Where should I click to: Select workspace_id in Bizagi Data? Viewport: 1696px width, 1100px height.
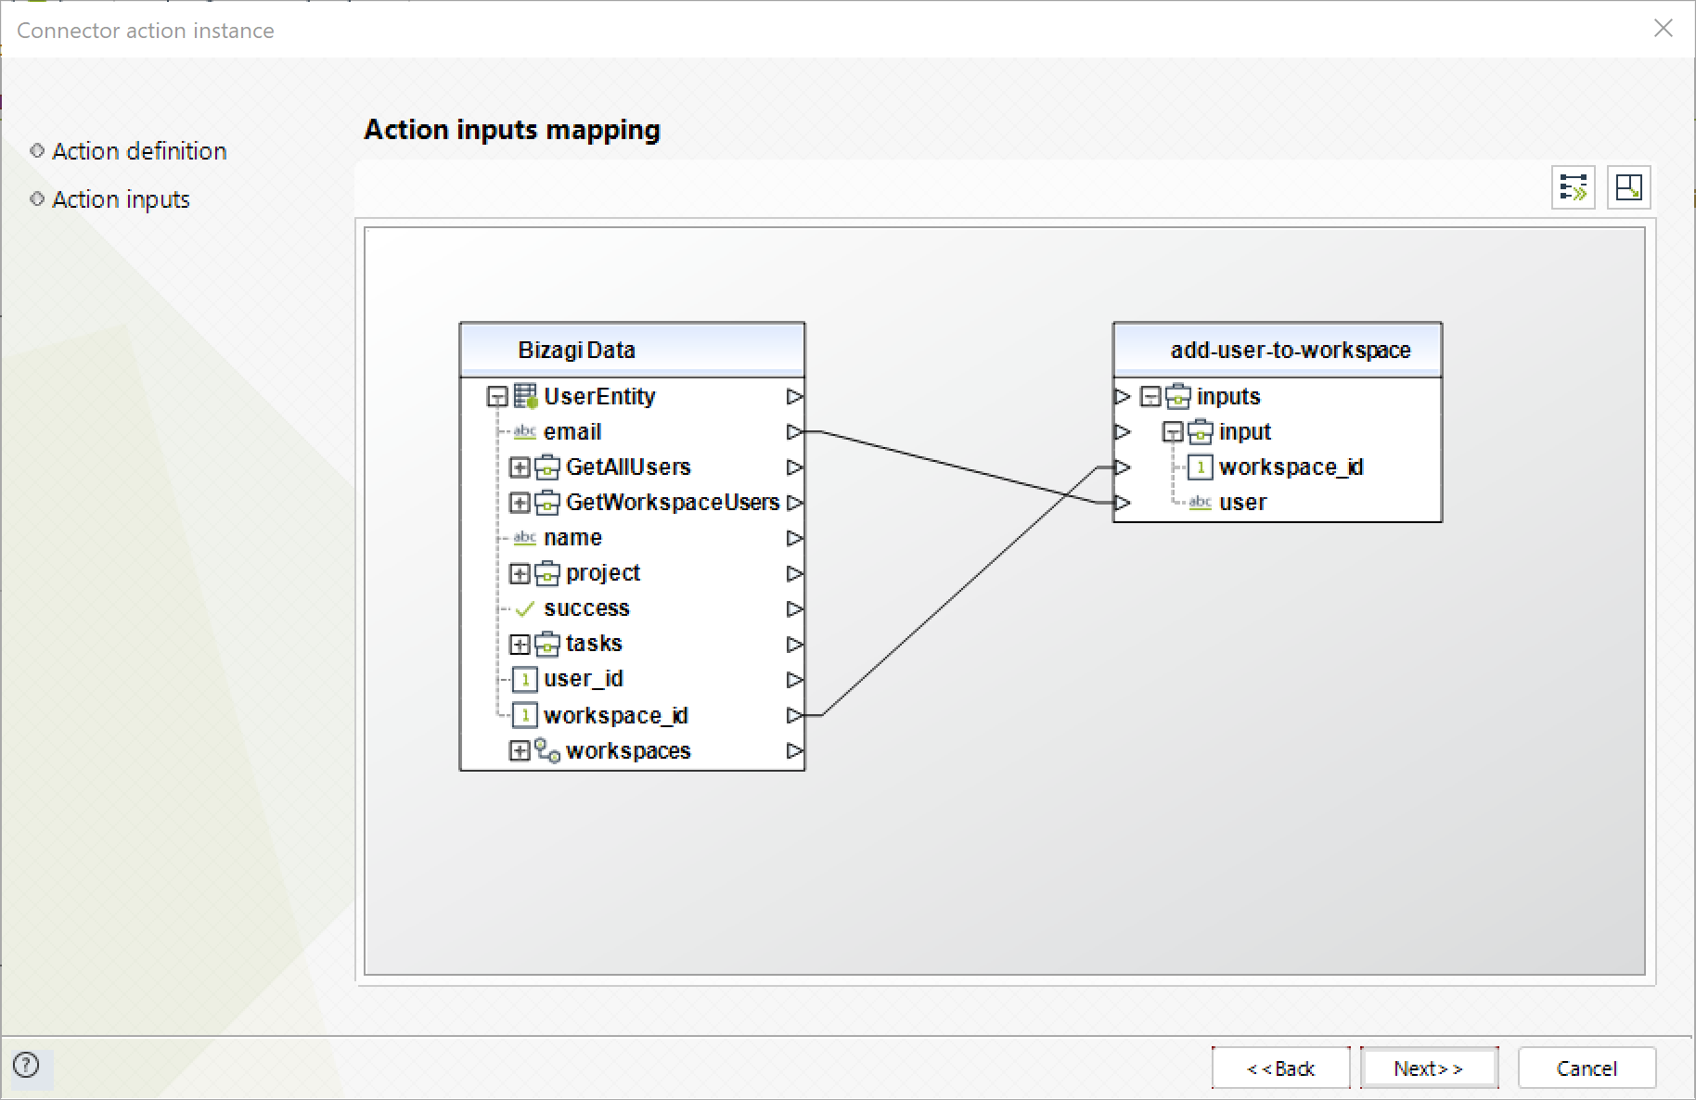click(633, 715)
